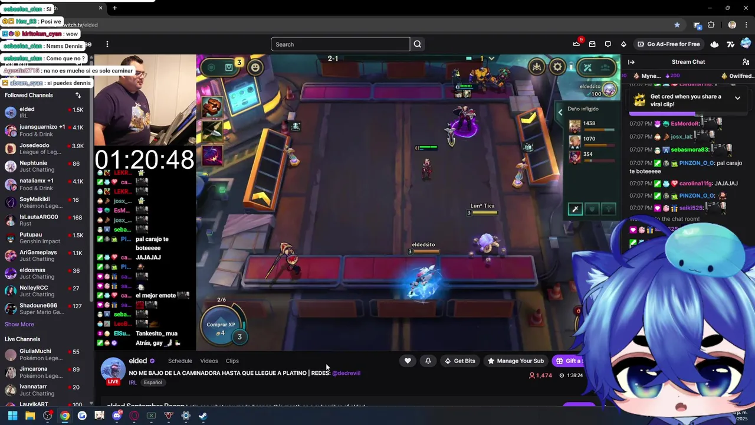This screenshot has width=755, height=425.
Task: Open Chrome extensions puzzle icon
Action: tap(711, 25)
